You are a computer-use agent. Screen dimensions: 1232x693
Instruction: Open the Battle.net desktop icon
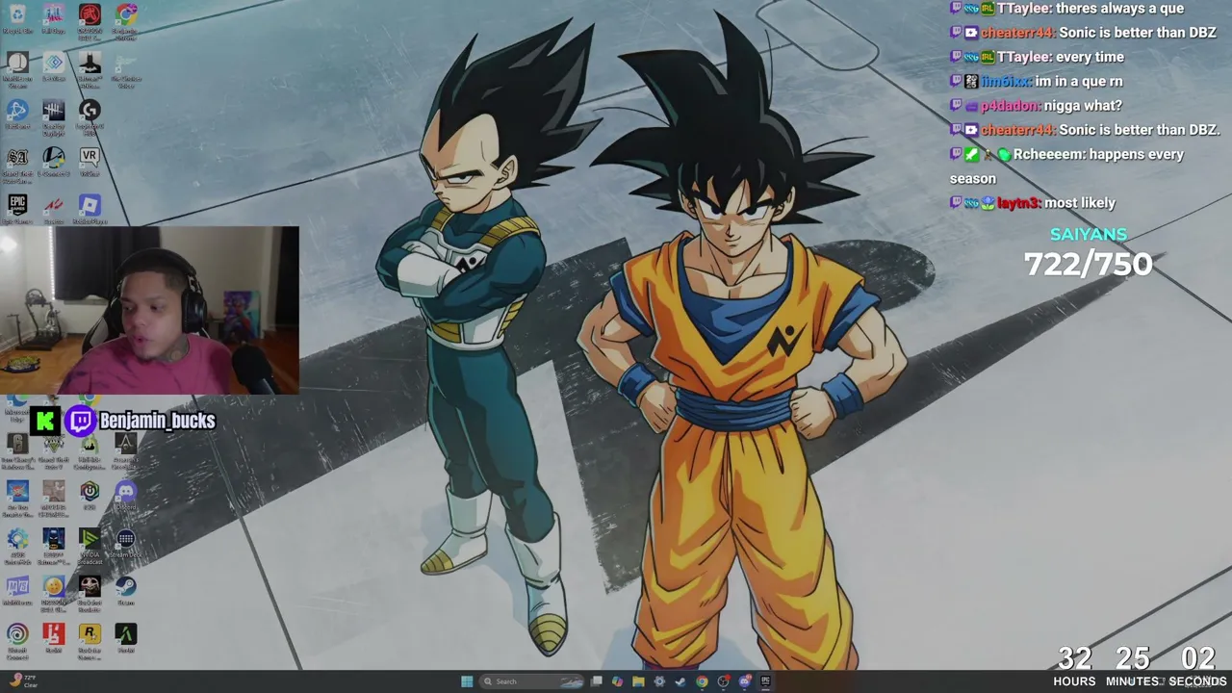tap(17, 115)
